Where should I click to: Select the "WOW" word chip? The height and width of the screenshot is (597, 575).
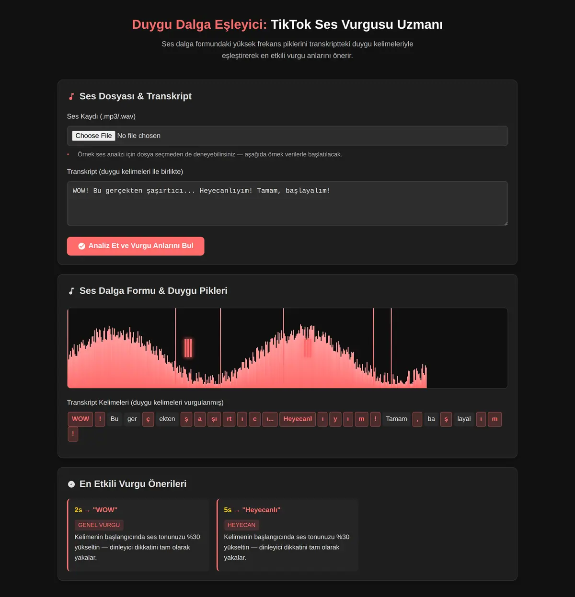(80, 419)
